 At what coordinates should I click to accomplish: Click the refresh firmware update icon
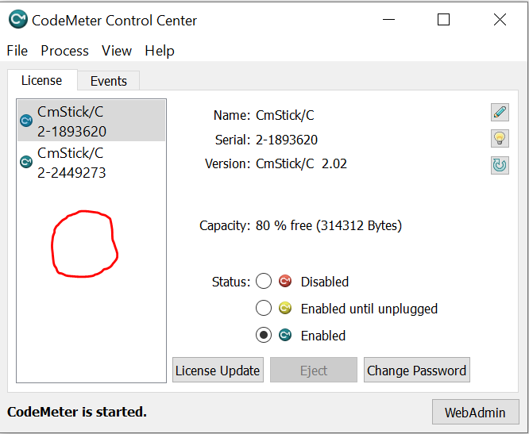point(500,165)
